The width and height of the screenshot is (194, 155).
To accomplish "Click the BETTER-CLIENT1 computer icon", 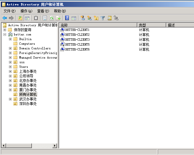I will click(x=63, y=30).
